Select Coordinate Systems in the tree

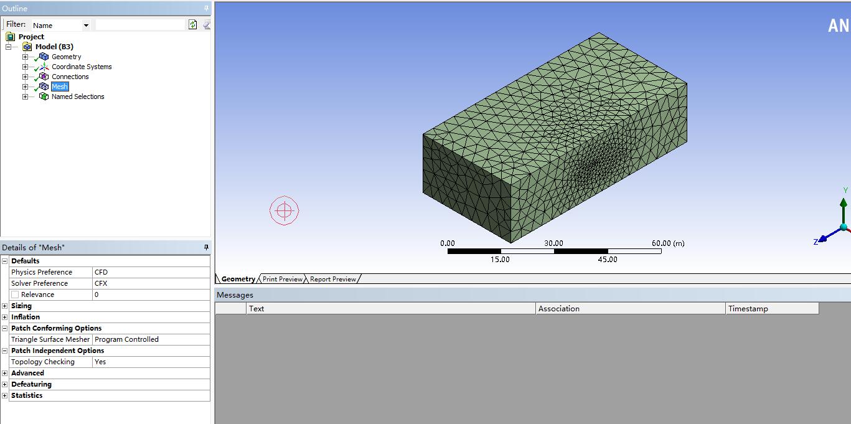(82, 67)
